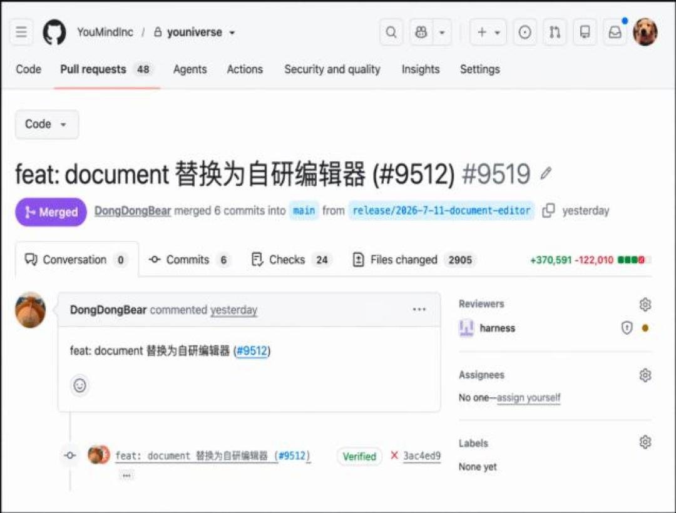Screen dimensions: 676x513
Task: Select the Checks tab
Action: tap(291, 260)
